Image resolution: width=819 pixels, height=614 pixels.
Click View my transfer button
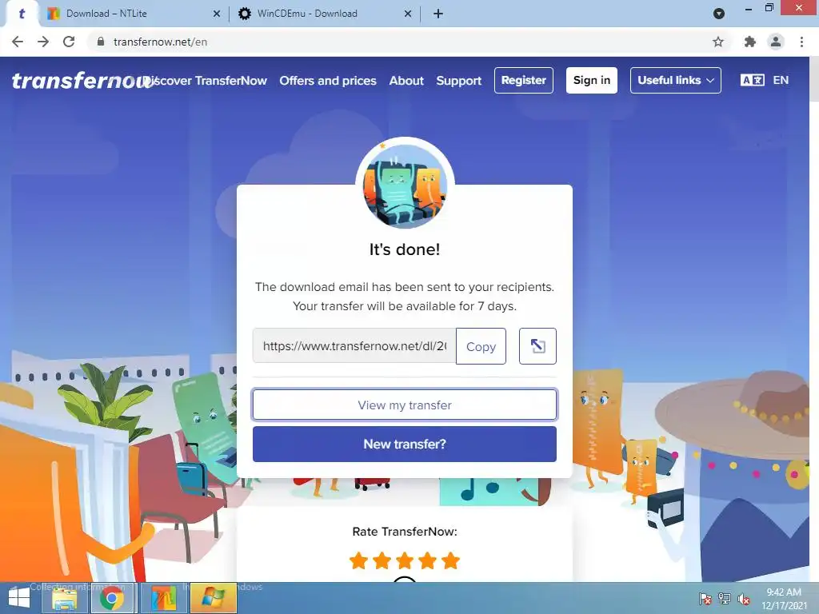(x=404, y=405)
